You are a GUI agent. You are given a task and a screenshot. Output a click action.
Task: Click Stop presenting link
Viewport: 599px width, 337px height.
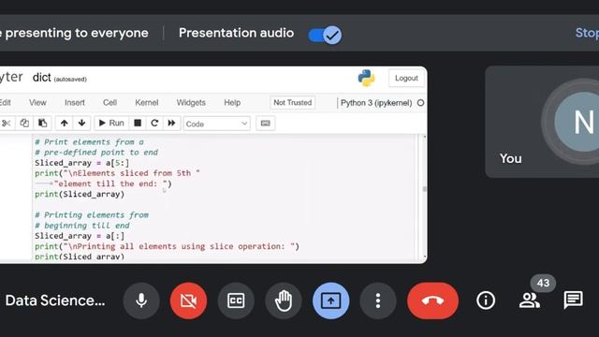587,33
